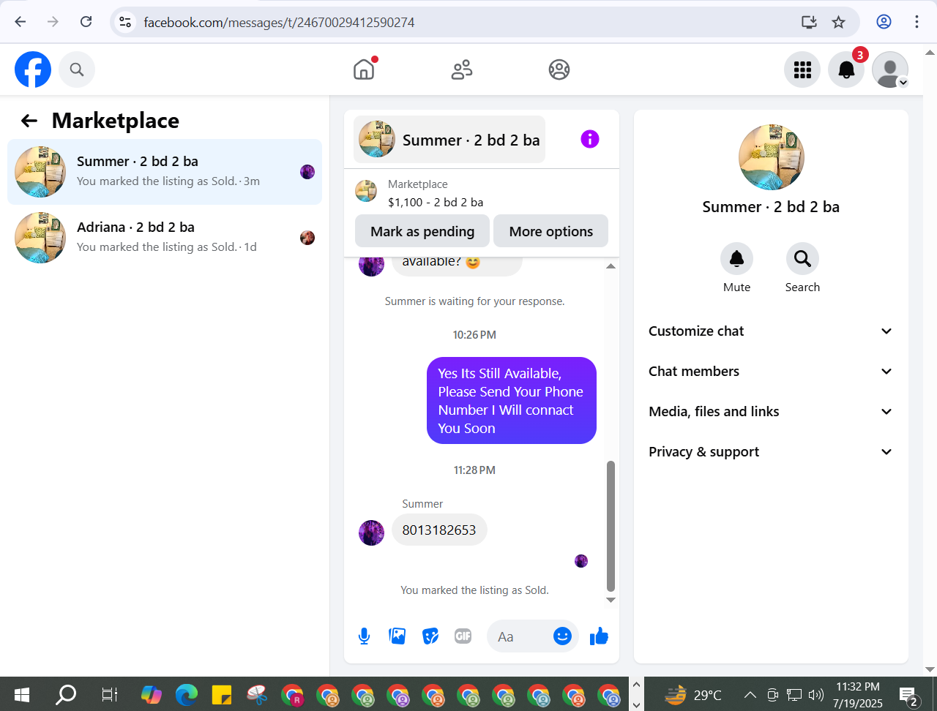Image resolution: width=937 pixels, height=711 pixels.
Task: Open Chrome profile icon
Action: click(884, 22)
